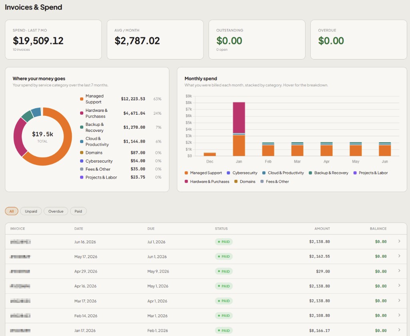Sort by the AMOUNT column header

click(322, 229)
